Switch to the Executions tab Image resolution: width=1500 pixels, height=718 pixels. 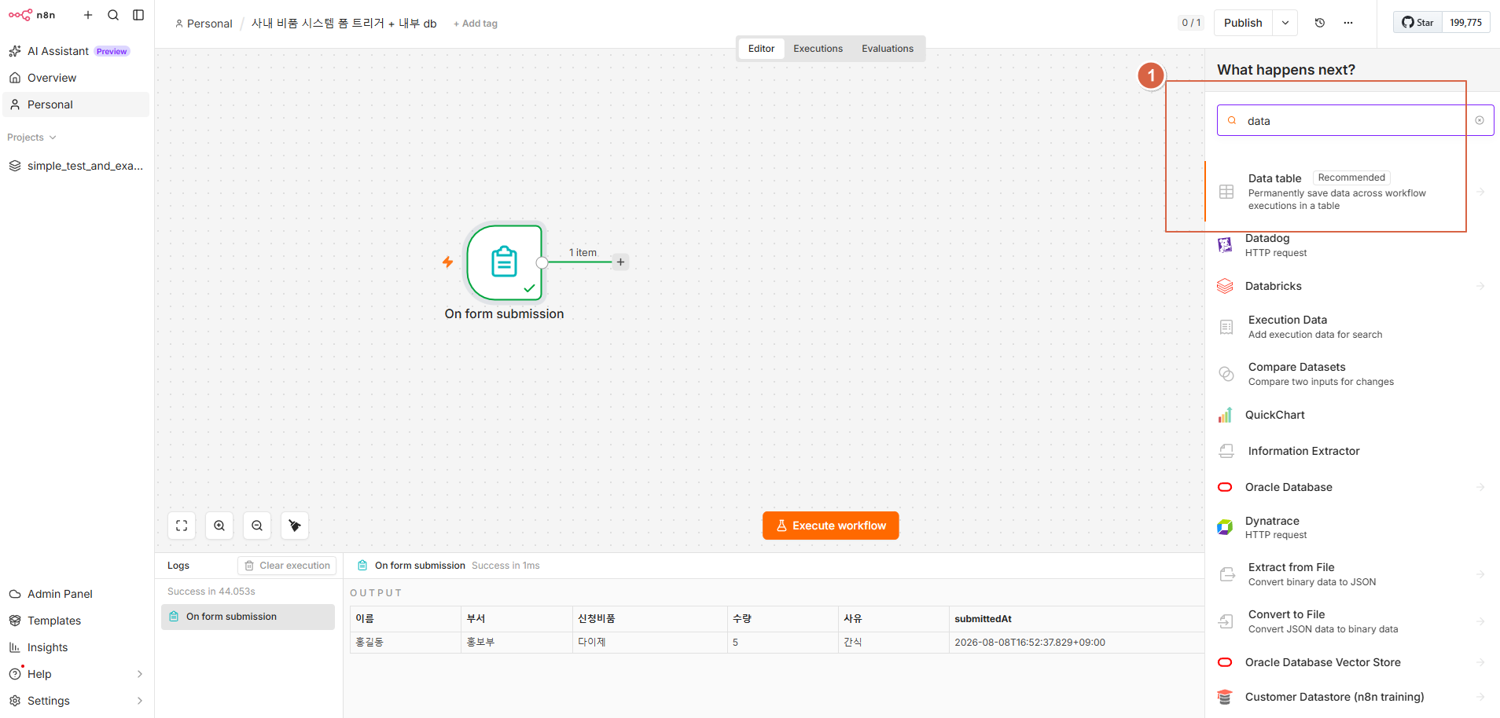coord(818,49)
